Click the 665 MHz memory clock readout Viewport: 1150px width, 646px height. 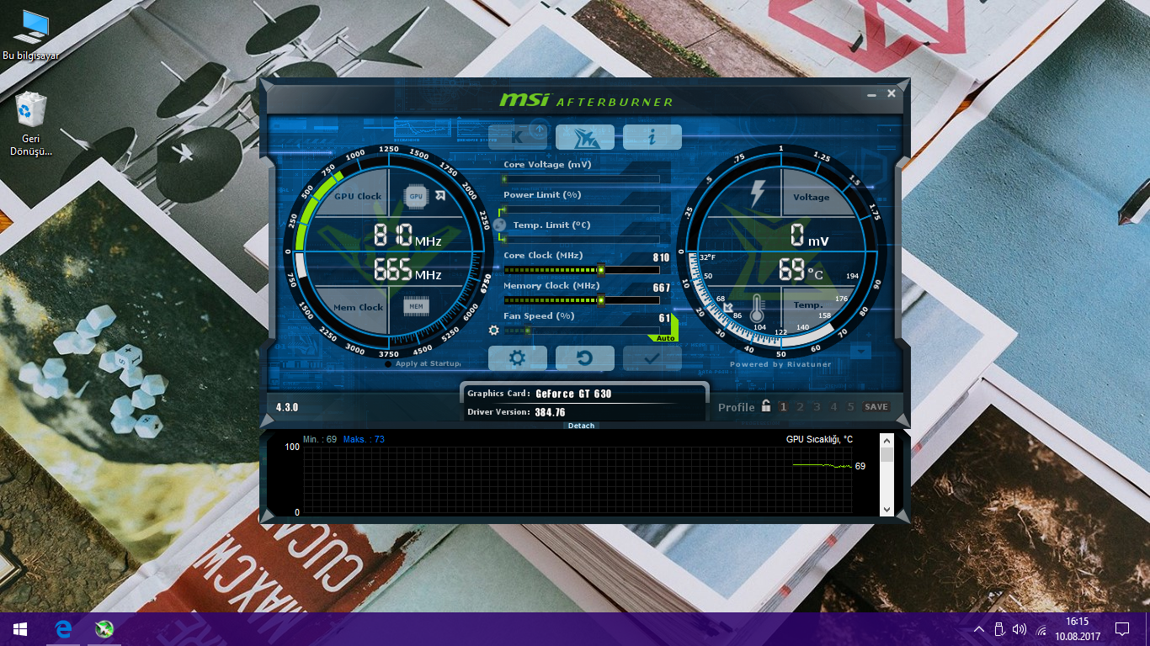coord(407,269)
